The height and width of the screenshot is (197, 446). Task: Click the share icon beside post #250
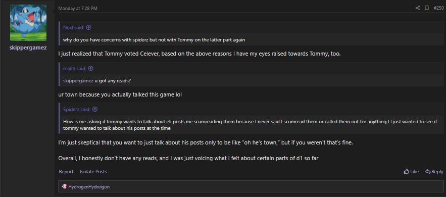(x=418, y=8)
